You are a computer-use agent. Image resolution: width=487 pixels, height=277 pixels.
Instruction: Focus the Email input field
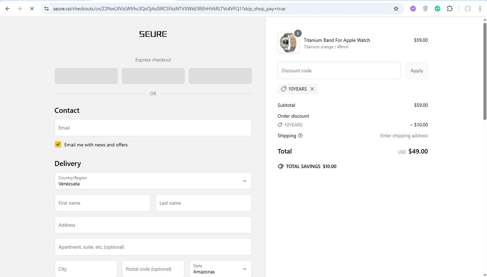153,128
